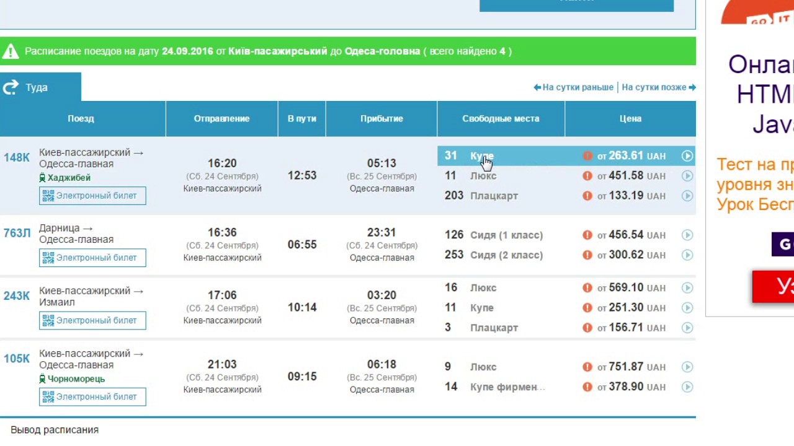The width and height of the screenshot is (794, 446).
Task: Click the price от 263.61 UAH
Action: pos(631,156)
